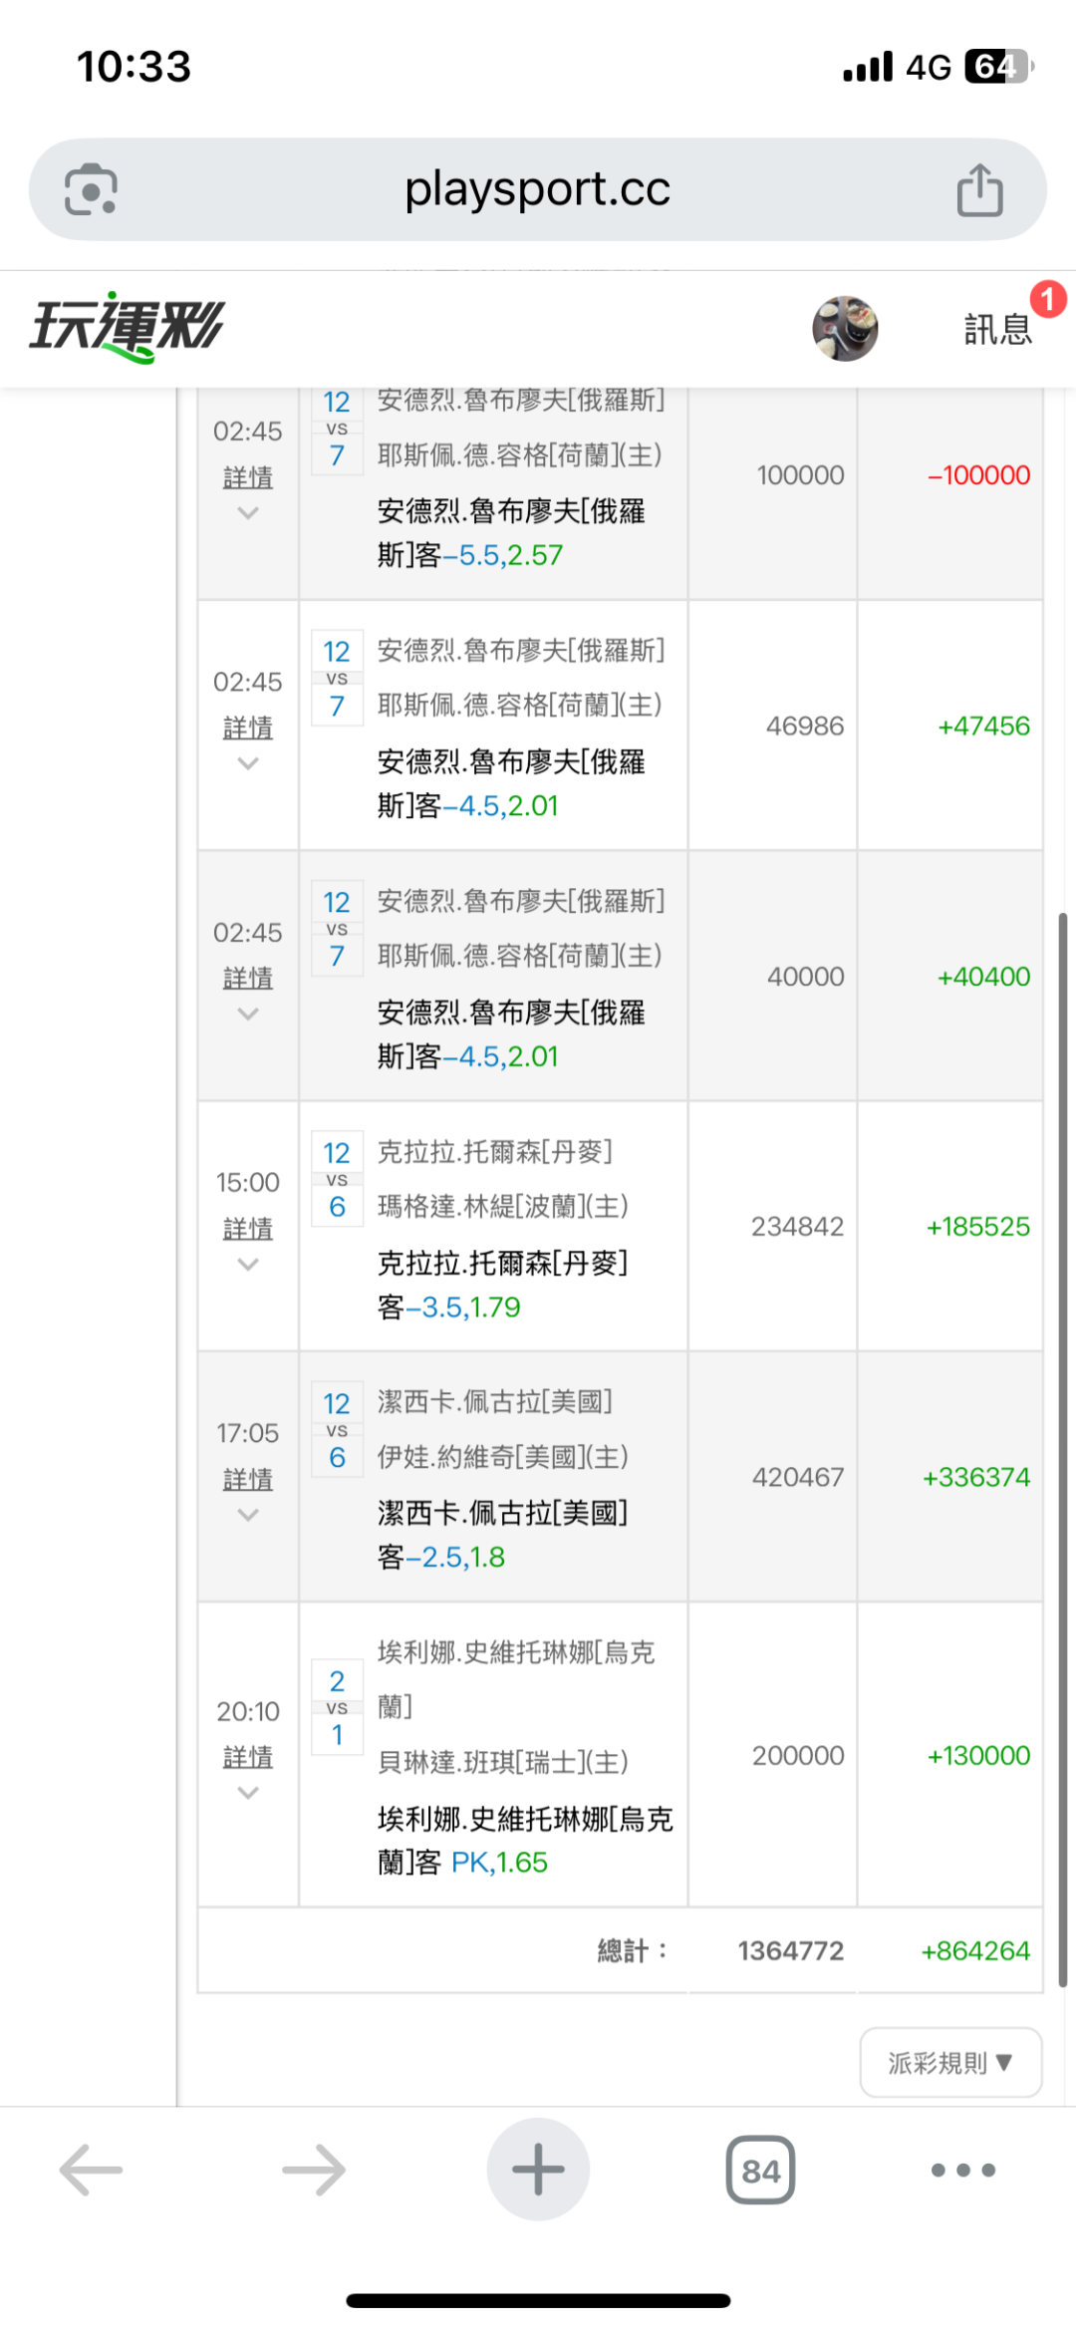Open the tab switcher showing 84 tabs
The image size is (1076, 2331).
point(760,2170)
